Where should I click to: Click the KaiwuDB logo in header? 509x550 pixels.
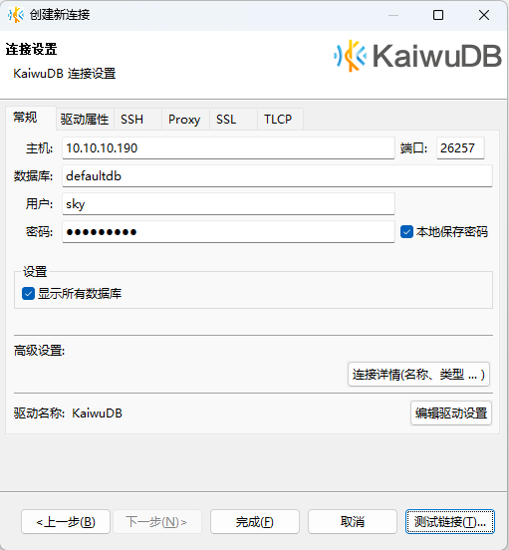pos(417,56)
